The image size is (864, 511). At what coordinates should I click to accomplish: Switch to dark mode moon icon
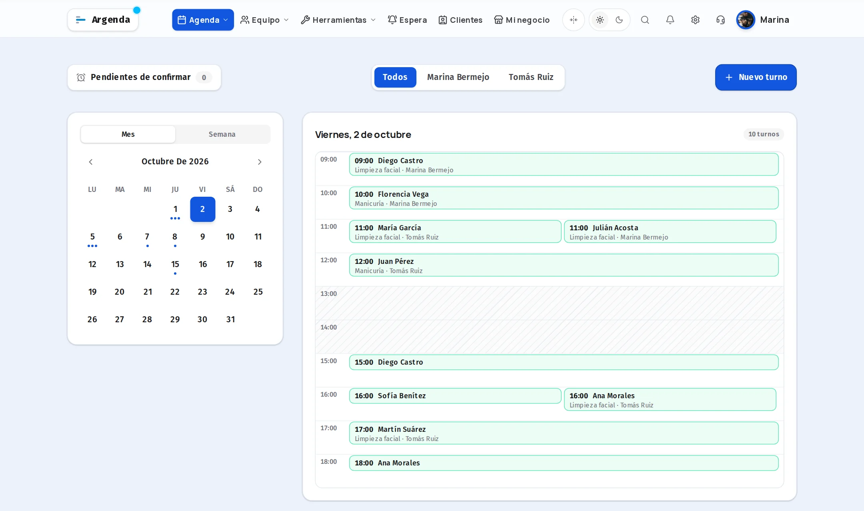point(619,20)
